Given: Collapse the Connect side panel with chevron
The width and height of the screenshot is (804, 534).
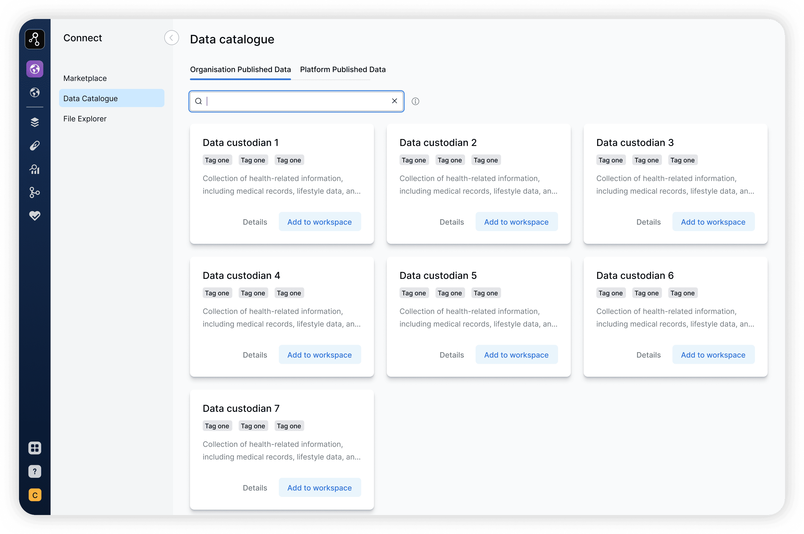Looking at the screenshot, I should pos(171,38).
